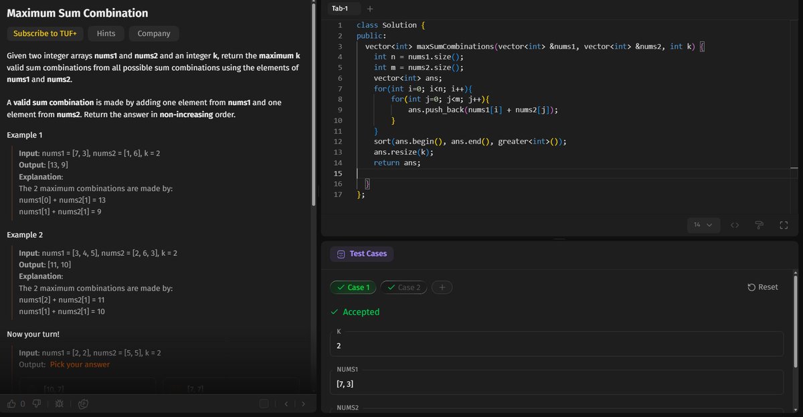The width and height of the screenshot is (803, 417).
Task: Open the font size 14 dropdown
Action: coord(703,225)
